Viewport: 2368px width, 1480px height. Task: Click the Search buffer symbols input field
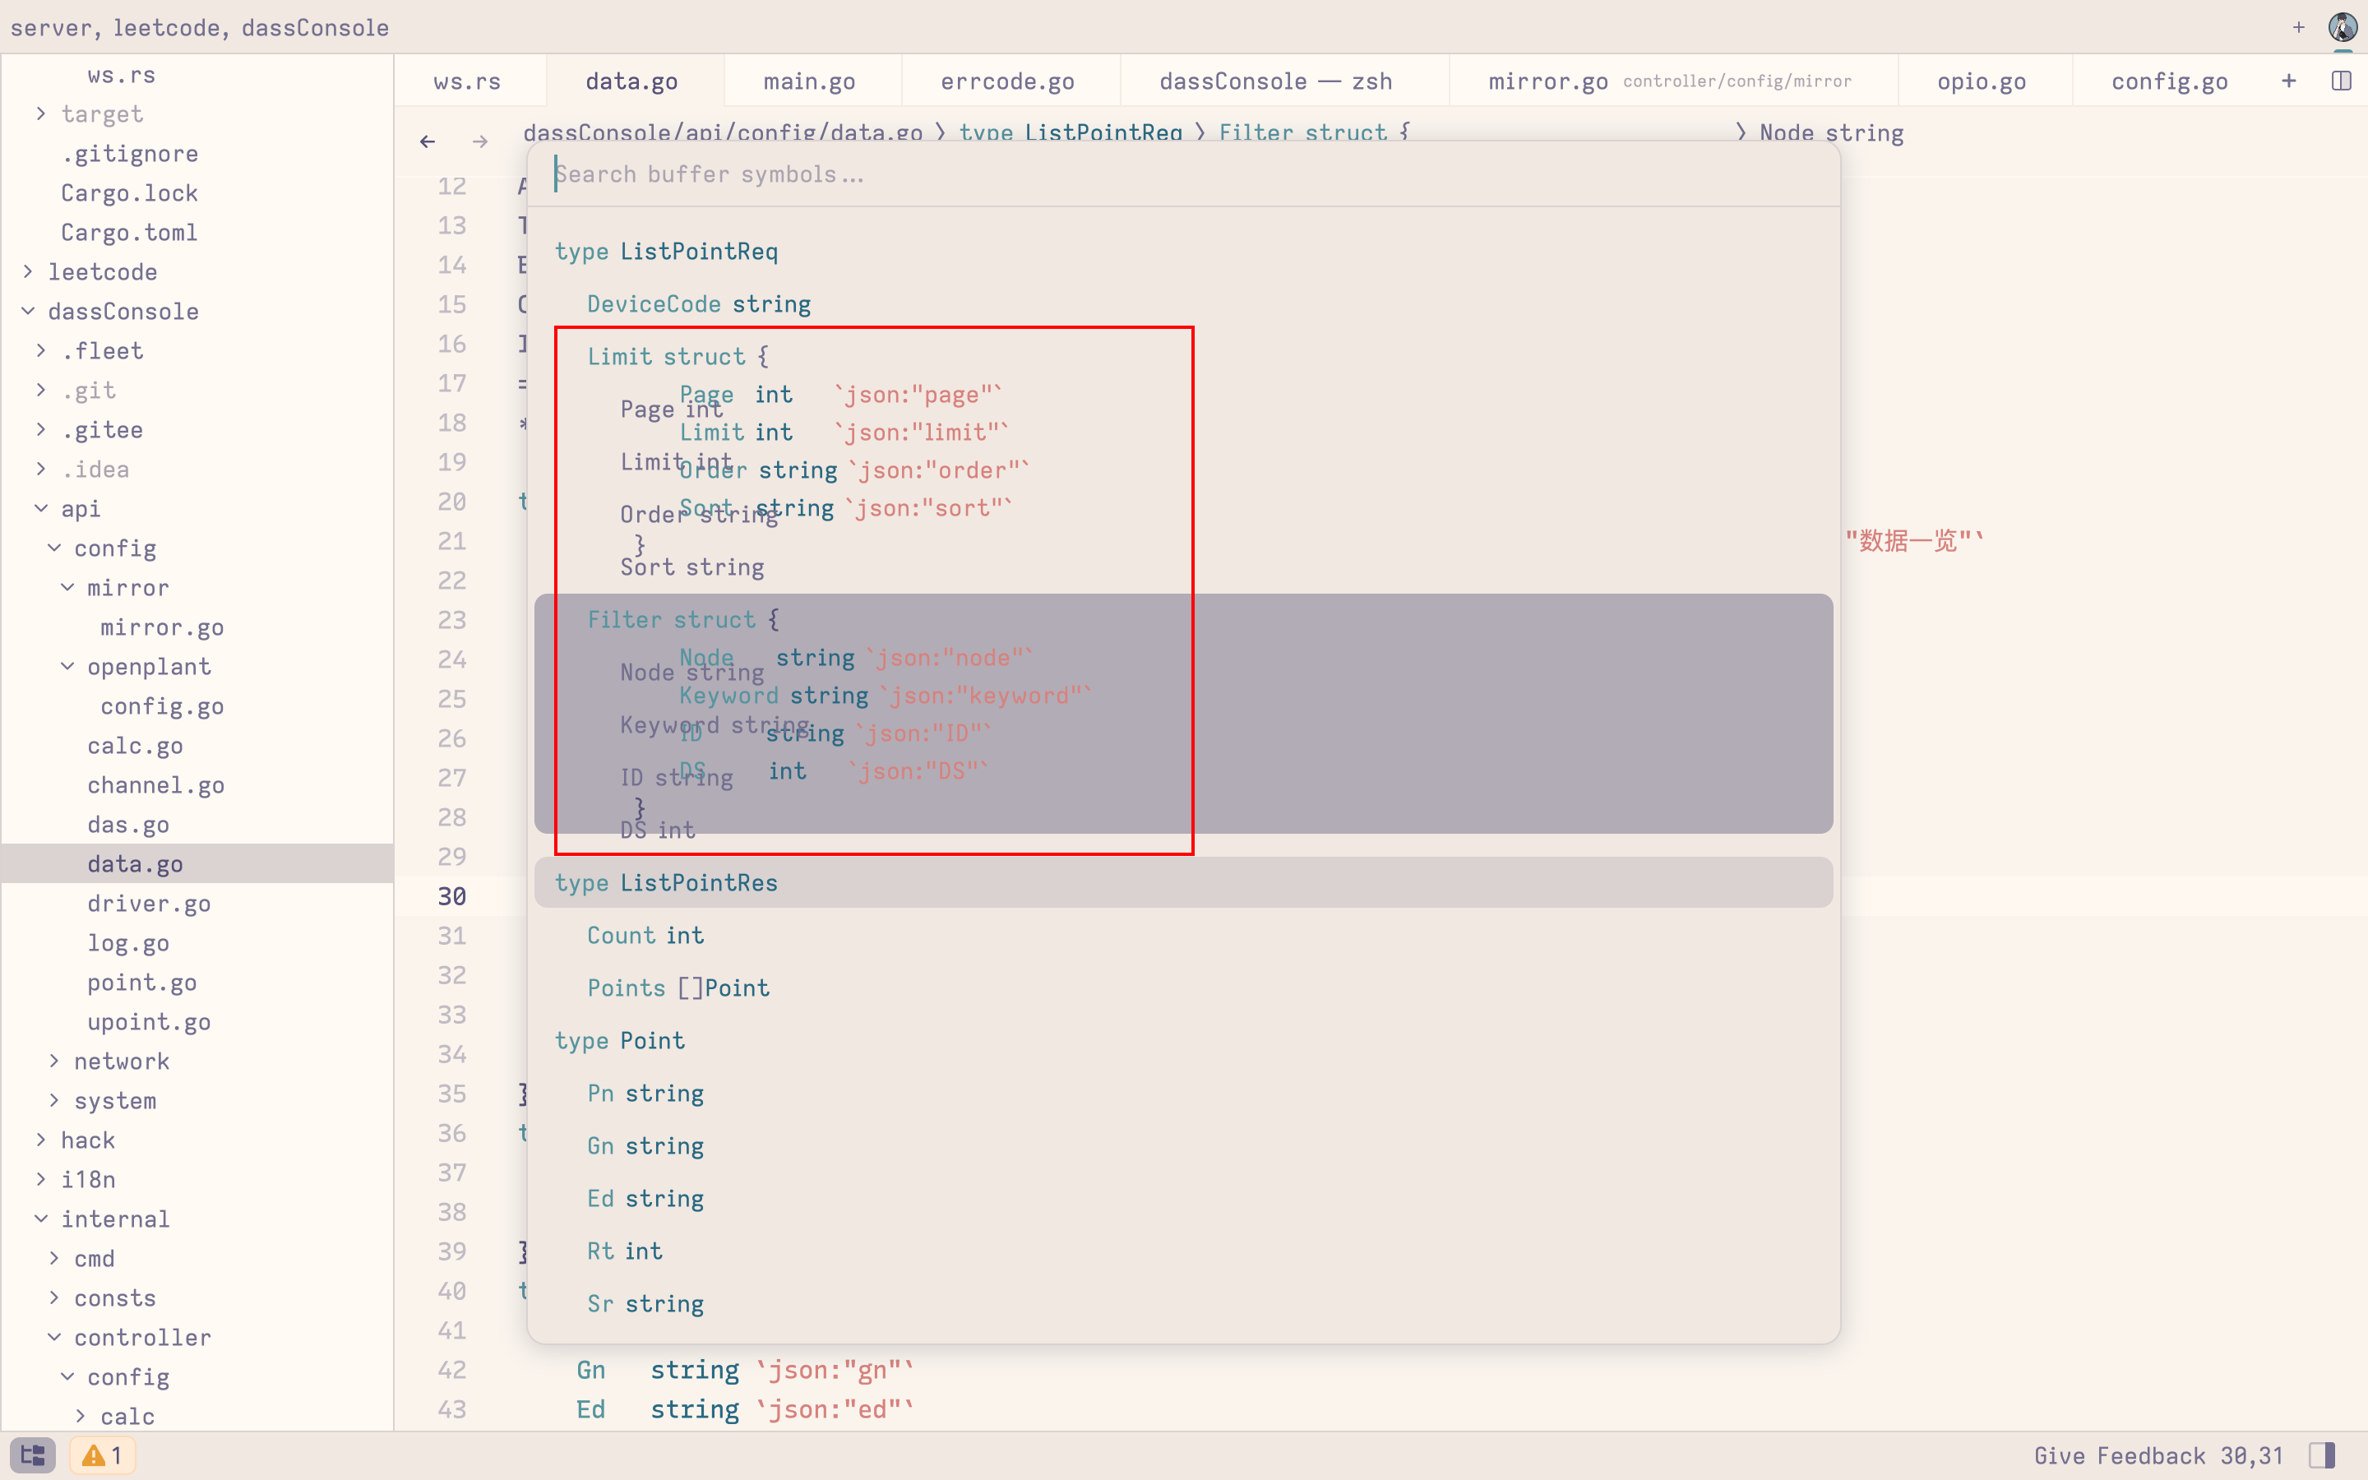click(x=1076, y=174)
